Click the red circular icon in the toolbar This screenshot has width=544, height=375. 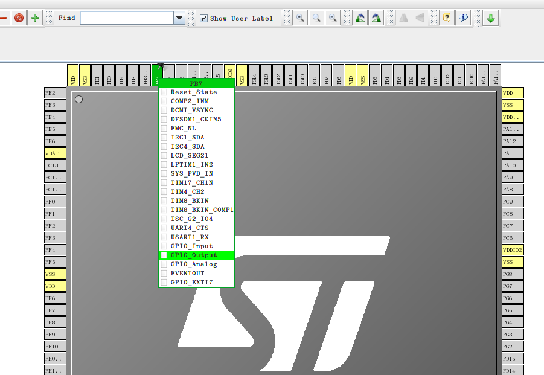coord(19,18)
